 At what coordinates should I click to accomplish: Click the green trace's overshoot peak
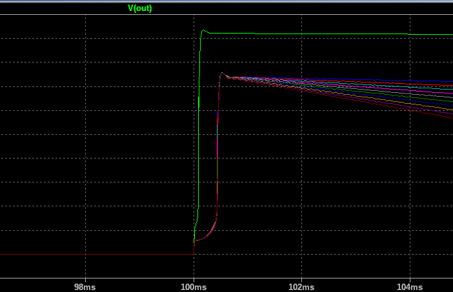point(203,30)
